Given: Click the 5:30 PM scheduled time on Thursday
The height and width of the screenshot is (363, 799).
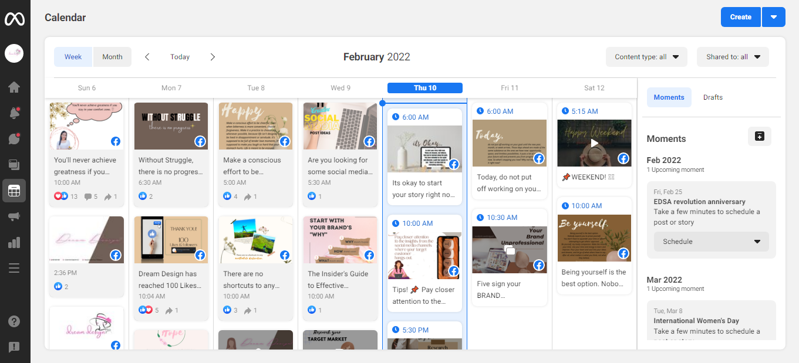Looking at the screenshot, I should (415, 330).
